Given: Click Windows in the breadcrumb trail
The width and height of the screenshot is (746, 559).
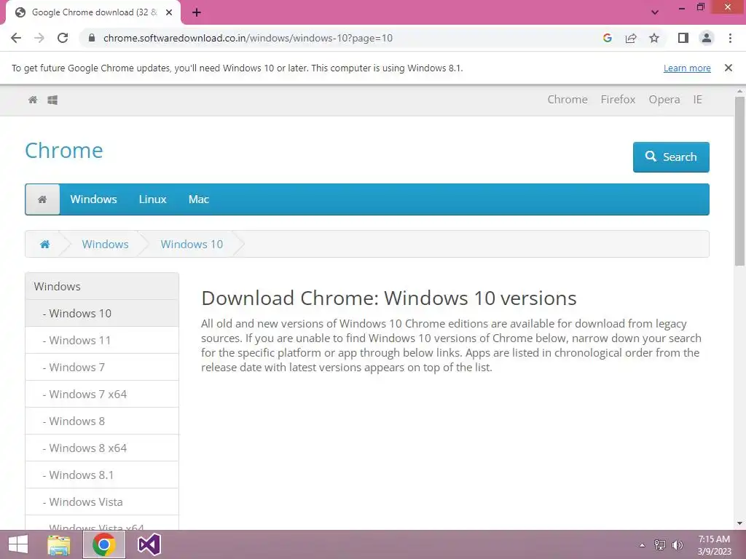Looking at the screenshot, I should 105,244.
